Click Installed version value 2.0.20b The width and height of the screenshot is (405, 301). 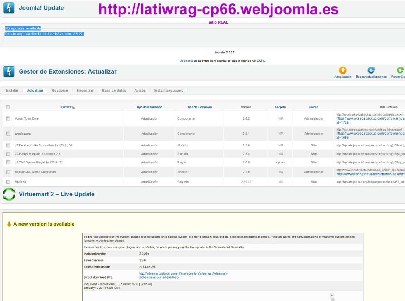click(x=144, y=254)
